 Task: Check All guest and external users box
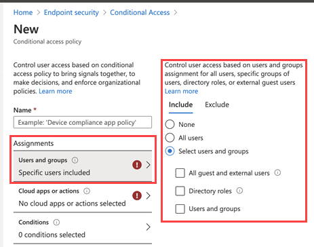pyautogui.click(x=180, y=173)
